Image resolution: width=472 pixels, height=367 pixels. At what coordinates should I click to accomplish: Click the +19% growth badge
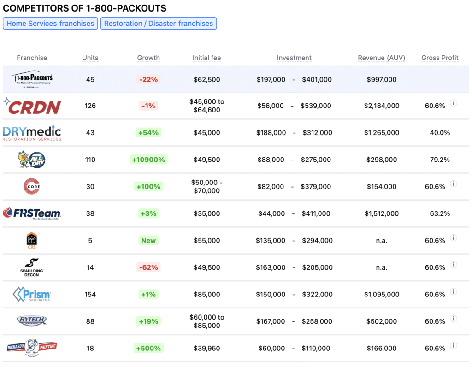pos(148,321)
